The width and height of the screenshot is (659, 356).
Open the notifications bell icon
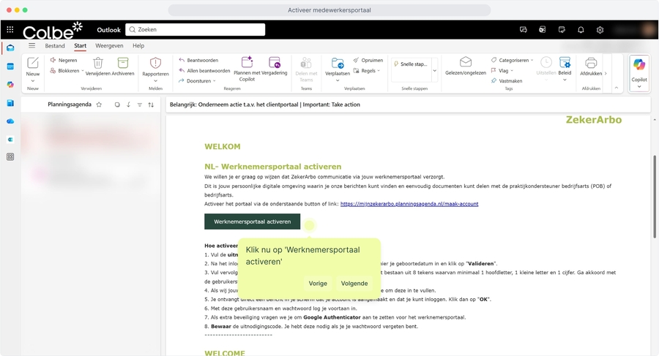(x=581, y=30)
